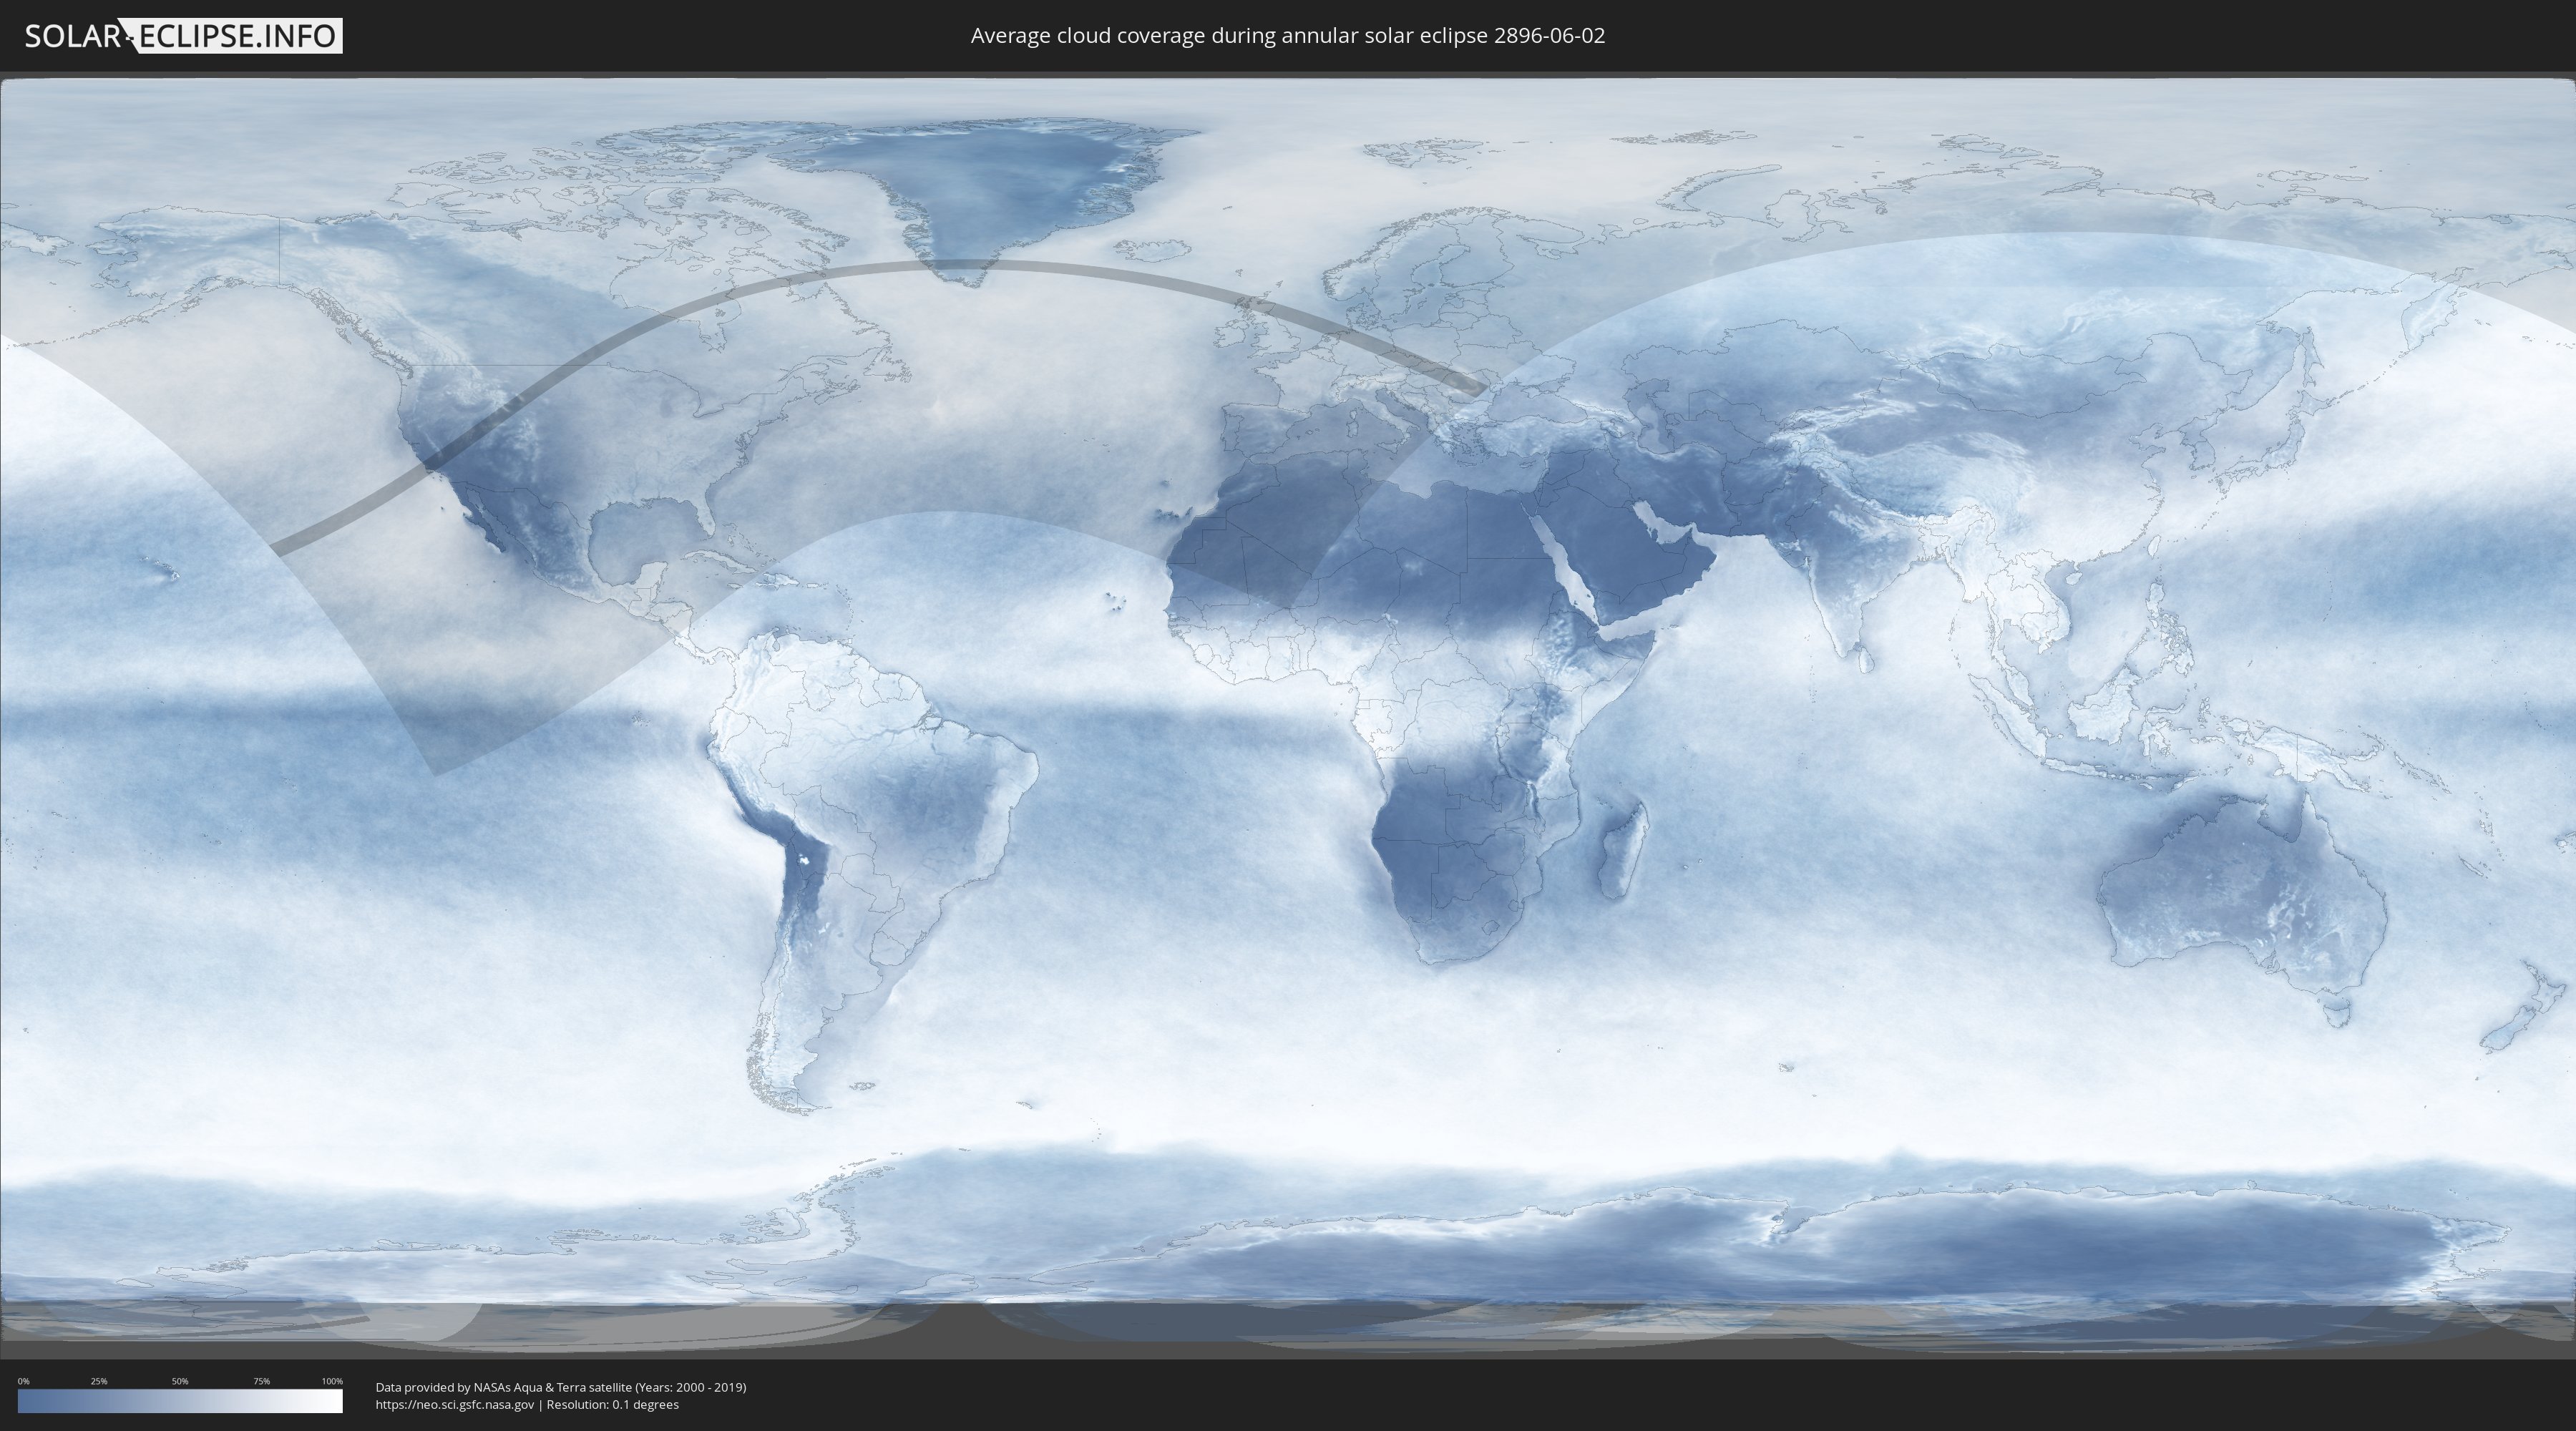Click the NASA Aqua & Terra credit line

[560, 1387]
